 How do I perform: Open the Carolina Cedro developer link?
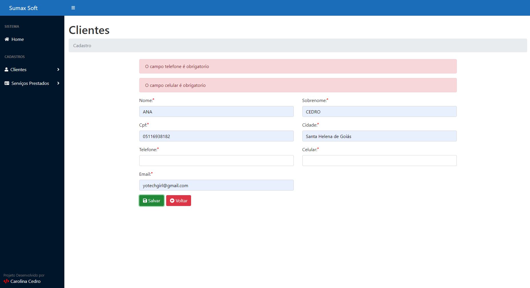(x=27, y=281)
